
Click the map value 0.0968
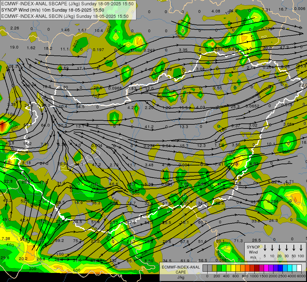point(115,88)
